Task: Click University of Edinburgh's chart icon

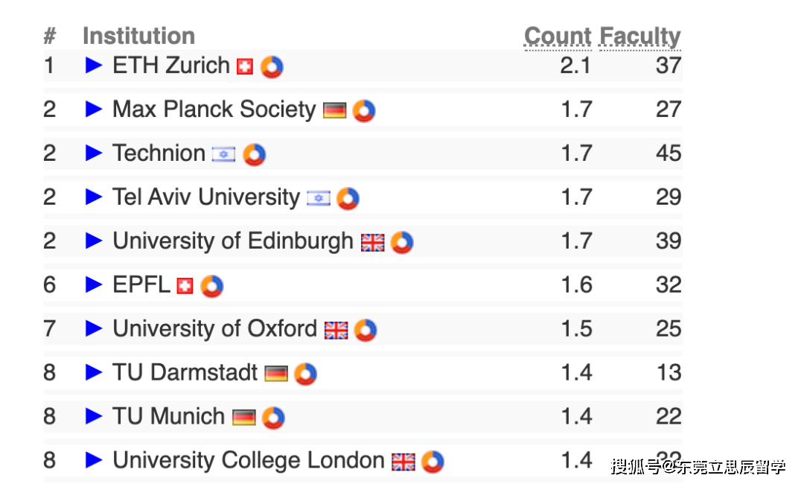Action: (402, 243)
